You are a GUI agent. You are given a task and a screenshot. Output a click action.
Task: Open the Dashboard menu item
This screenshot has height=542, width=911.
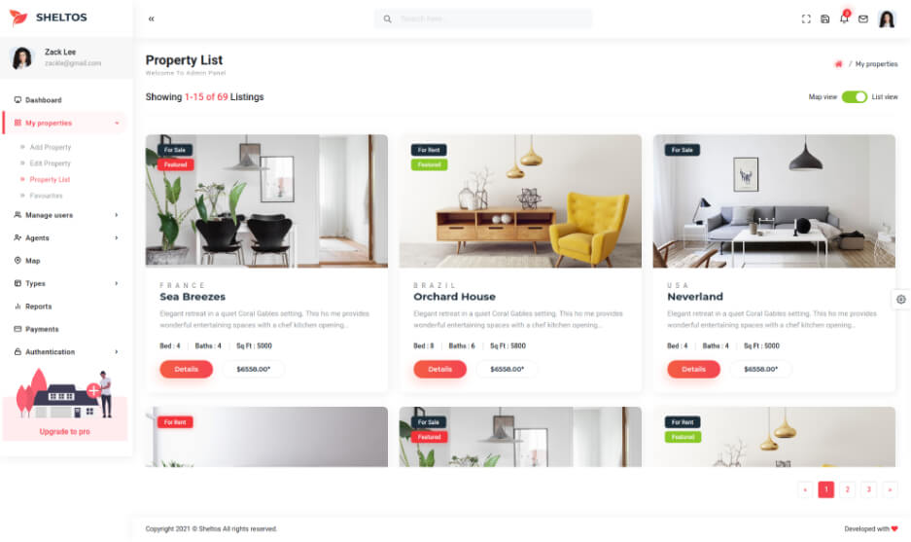[x=43, y=100]
